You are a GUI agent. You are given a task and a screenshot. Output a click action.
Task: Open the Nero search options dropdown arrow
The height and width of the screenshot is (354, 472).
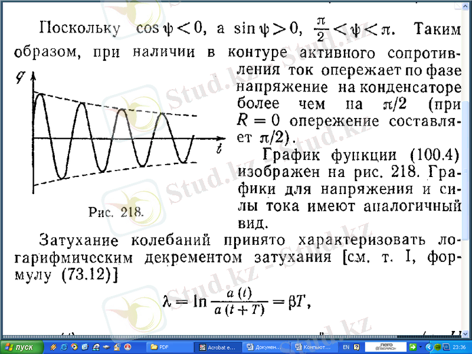[x=421, y=347]
